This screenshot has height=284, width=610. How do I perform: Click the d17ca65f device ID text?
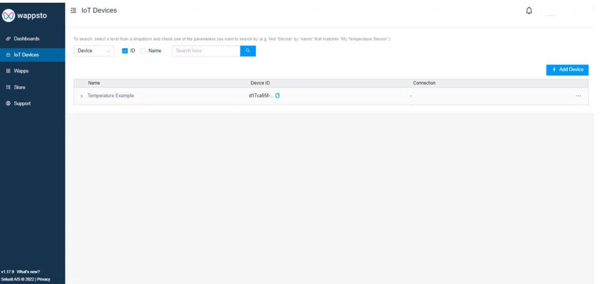[x=261, y=96]
